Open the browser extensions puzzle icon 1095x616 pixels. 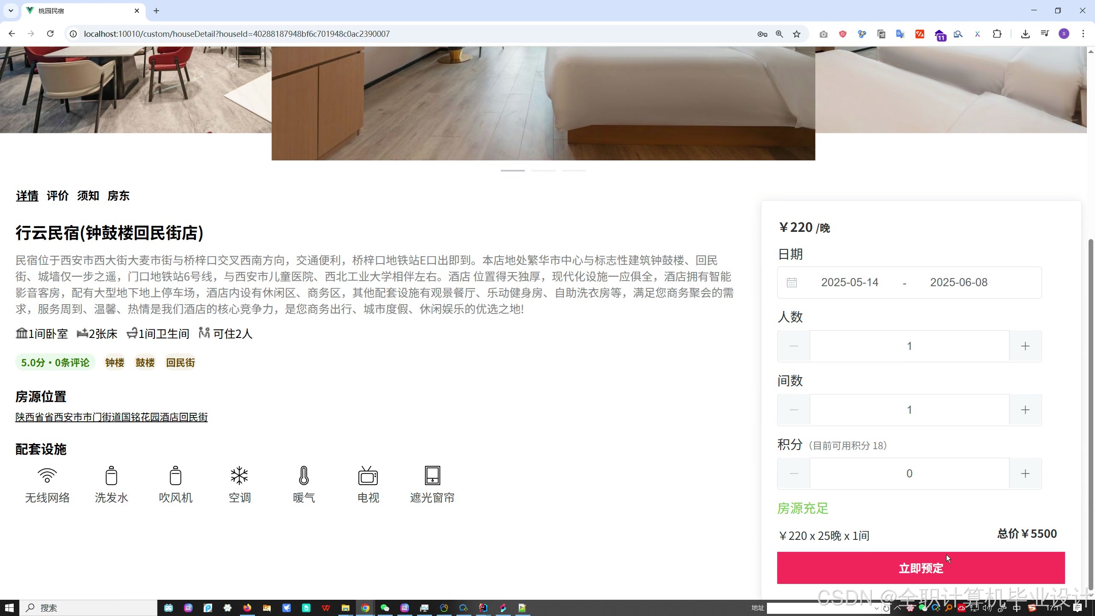point(997,34)
